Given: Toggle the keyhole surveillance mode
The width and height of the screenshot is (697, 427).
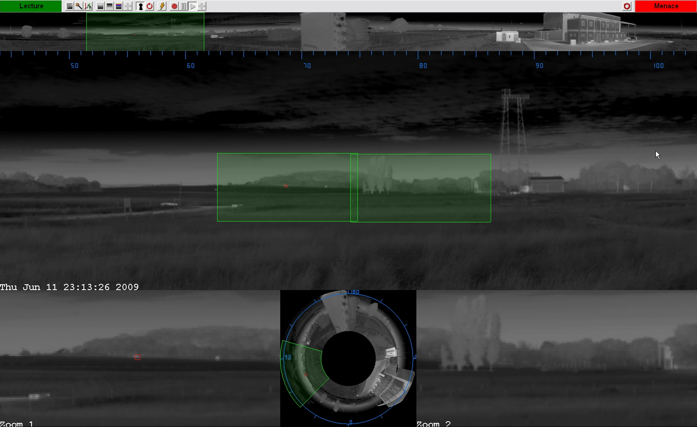Looking at the screenshot, I should [140, 6].
